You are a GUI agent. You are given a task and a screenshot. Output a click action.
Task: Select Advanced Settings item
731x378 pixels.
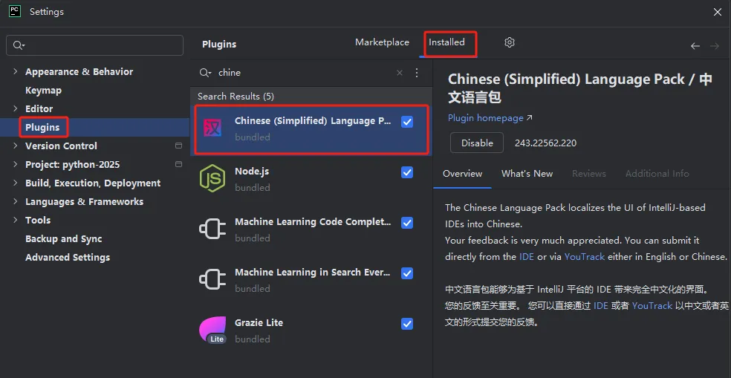click(x=68, y=257)
